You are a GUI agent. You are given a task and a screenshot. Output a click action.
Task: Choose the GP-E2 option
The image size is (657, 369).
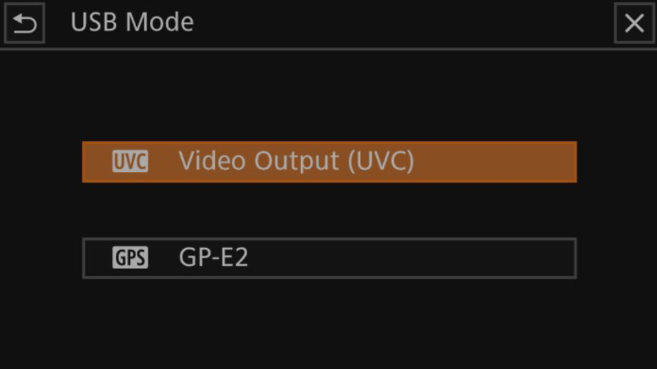(x=329, y=258)
